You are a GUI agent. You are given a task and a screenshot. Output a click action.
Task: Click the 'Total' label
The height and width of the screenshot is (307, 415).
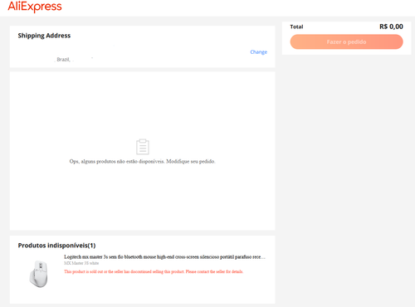(296, 27)
